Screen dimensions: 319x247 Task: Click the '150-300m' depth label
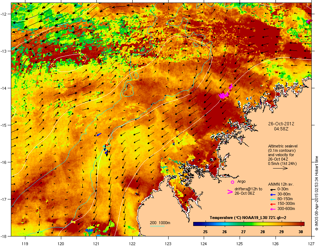point(286,203)
